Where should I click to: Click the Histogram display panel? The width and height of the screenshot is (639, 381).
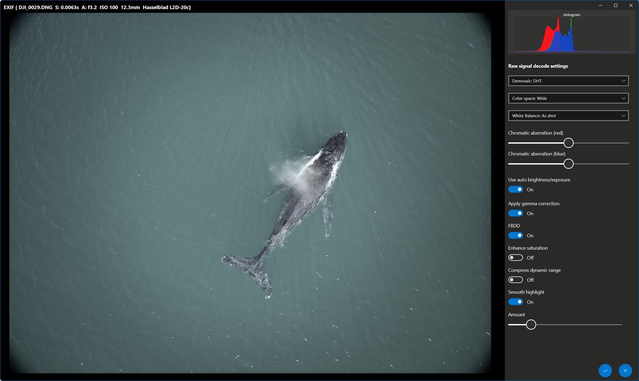(572, 33)
